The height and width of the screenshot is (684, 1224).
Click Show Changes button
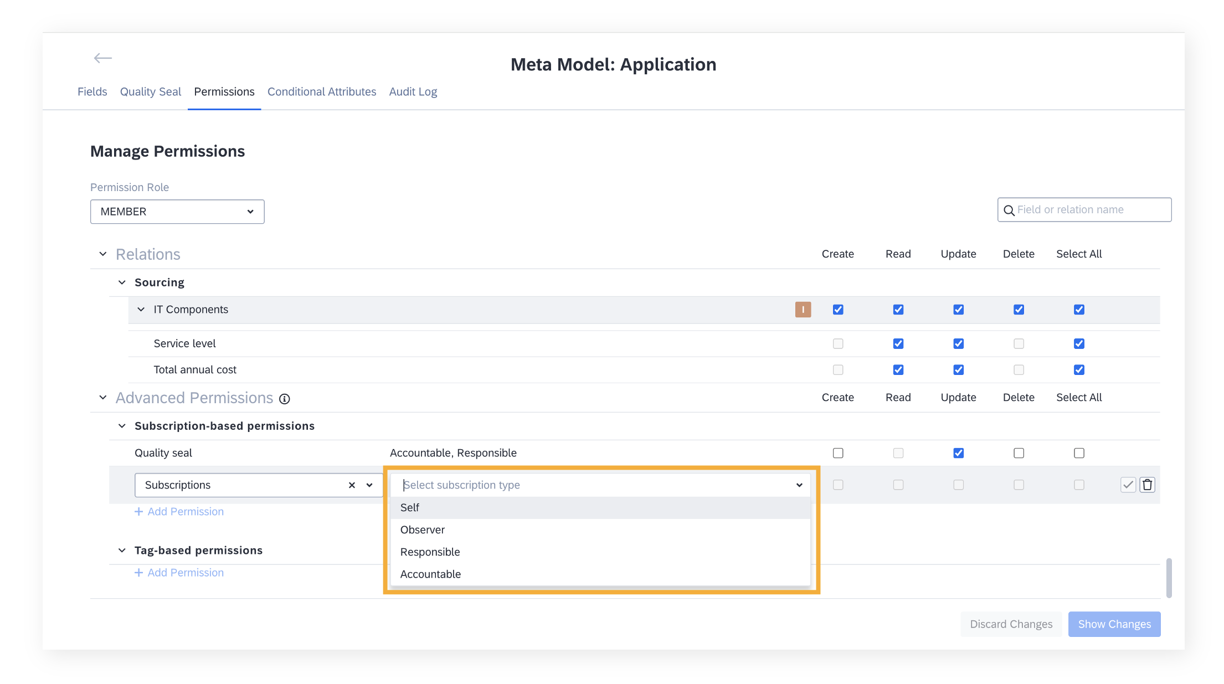click(1114, 624)
